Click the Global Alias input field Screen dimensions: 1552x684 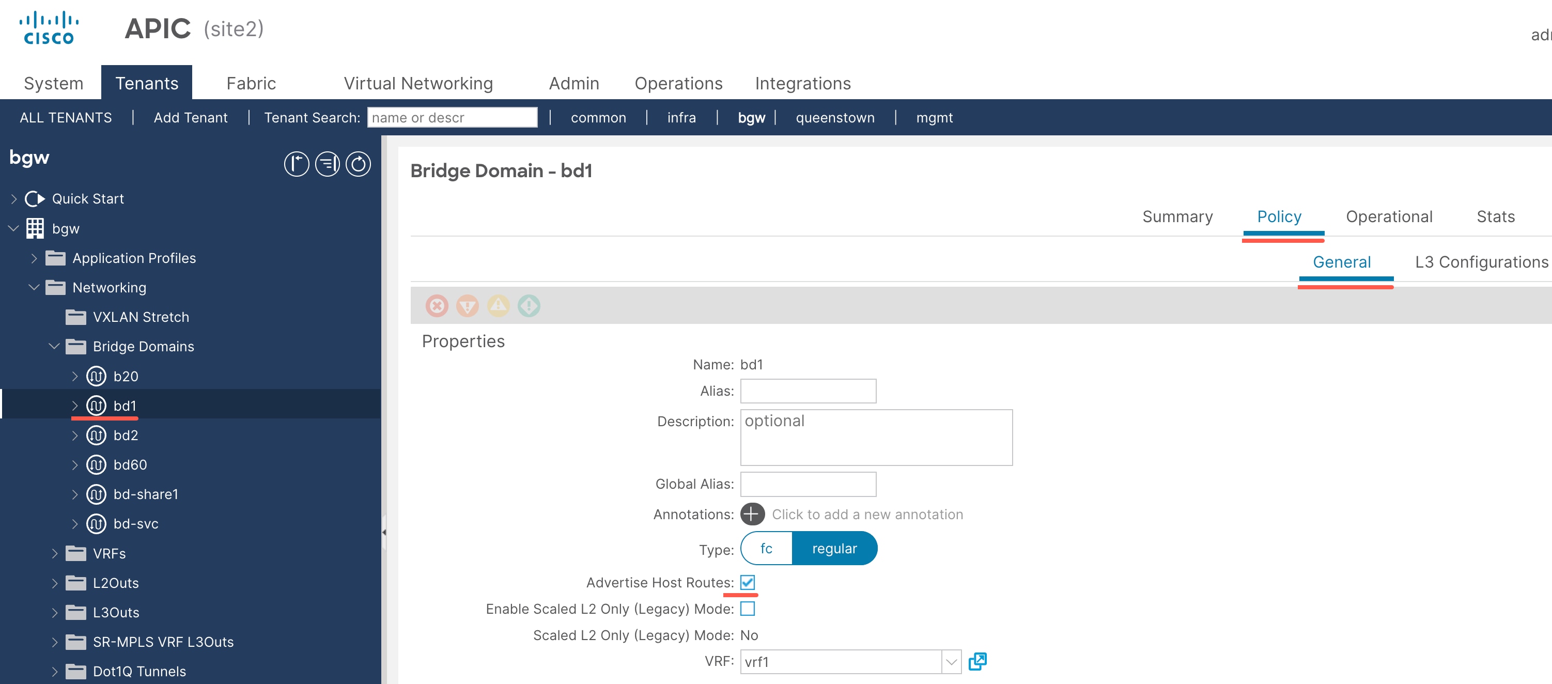808,484
